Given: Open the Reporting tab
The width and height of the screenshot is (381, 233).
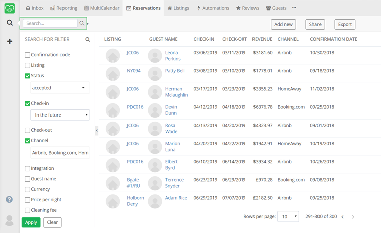Looking at the screenshot, I should pos(63,8).
